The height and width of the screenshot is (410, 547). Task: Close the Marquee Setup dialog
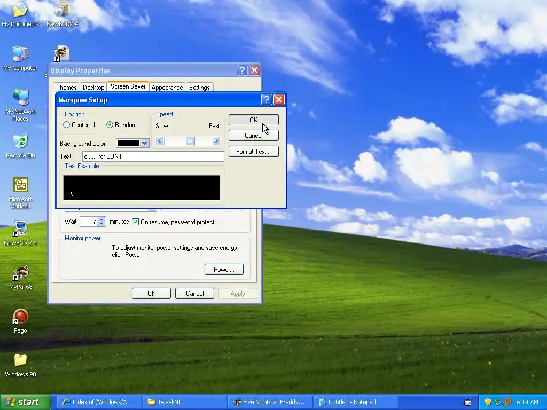[x=279, y=100]
